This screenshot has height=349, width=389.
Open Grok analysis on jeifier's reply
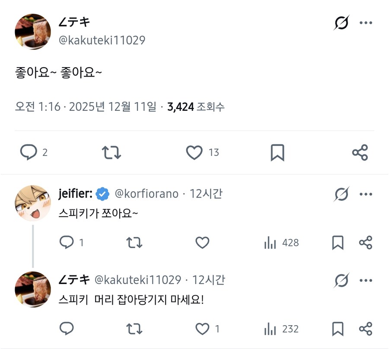[x=341, y=194]
